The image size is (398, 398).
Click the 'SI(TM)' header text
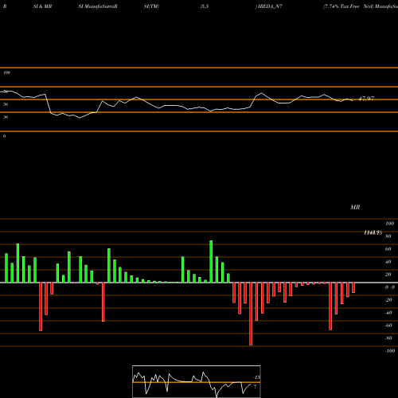tap(151, 6)
